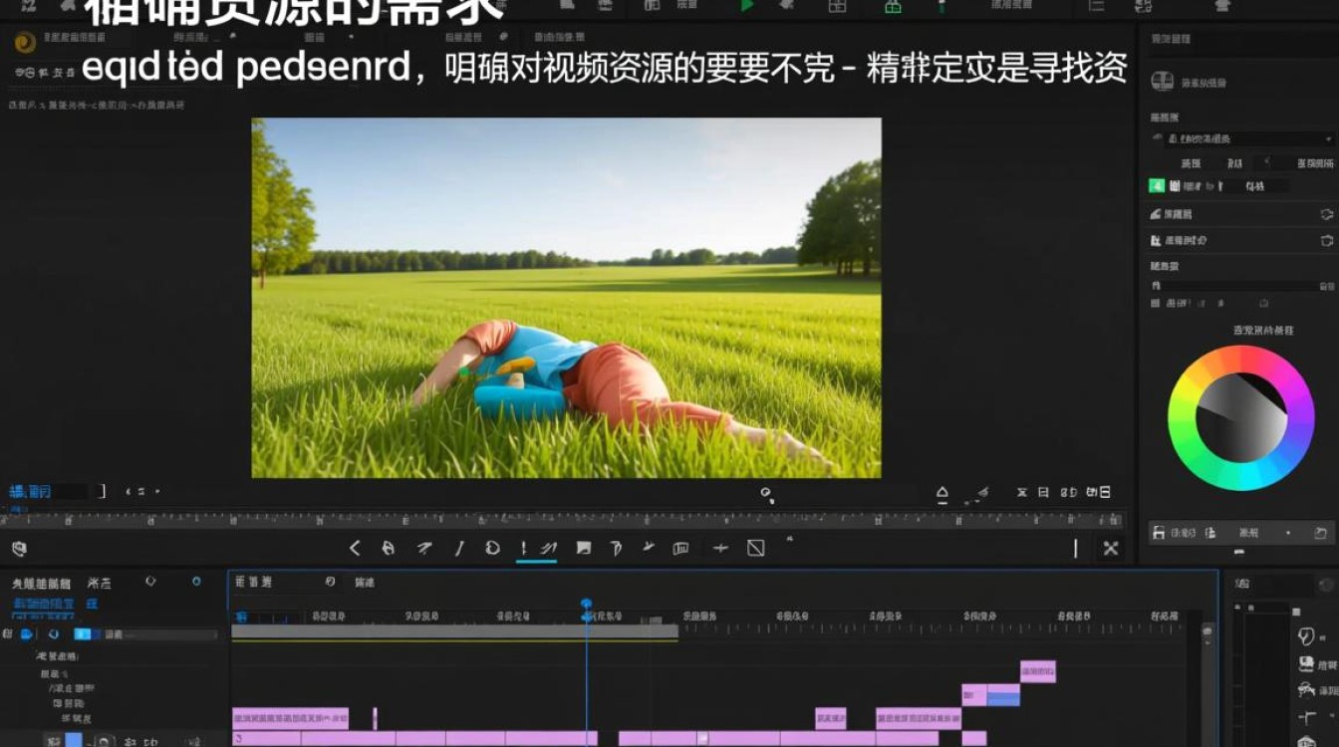Click the magnifier icon below the preview
Image resolution: width=1339 pixels, height=747 pixels.
766,493
